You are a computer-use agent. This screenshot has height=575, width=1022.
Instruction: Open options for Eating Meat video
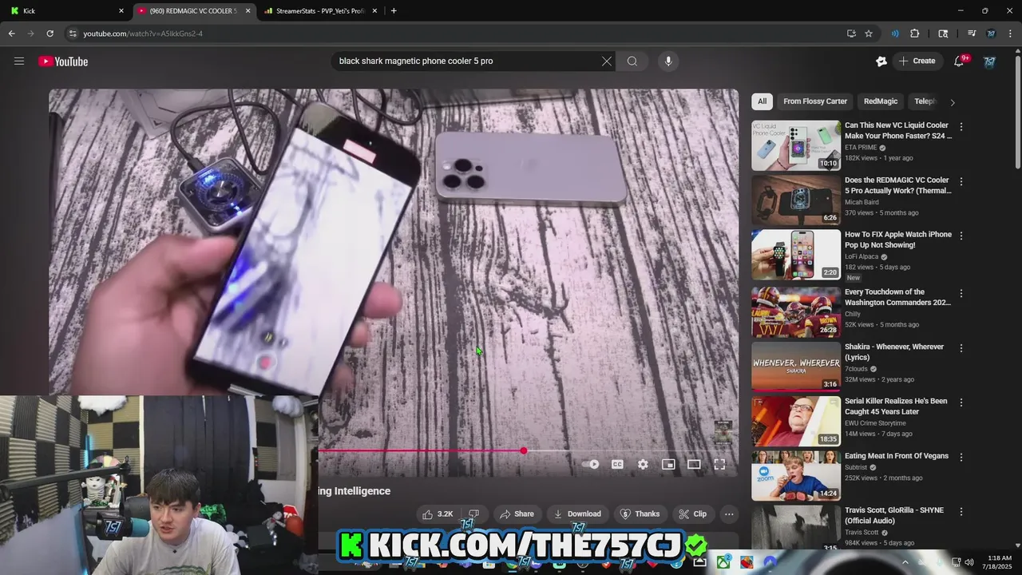(961, 457)
